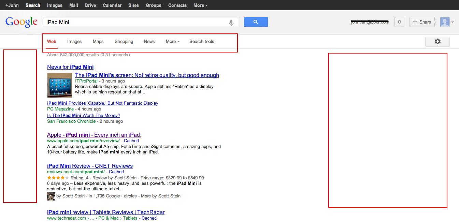Open Images in the top black bar

(55, 5)
